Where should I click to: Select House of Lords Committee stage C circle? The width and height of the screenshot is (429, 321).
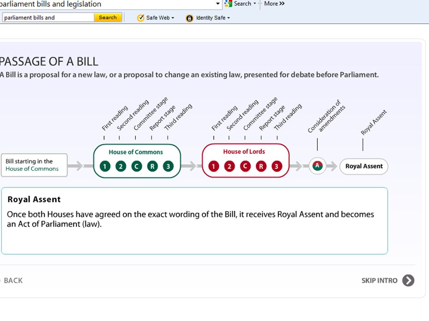(245, 166)
